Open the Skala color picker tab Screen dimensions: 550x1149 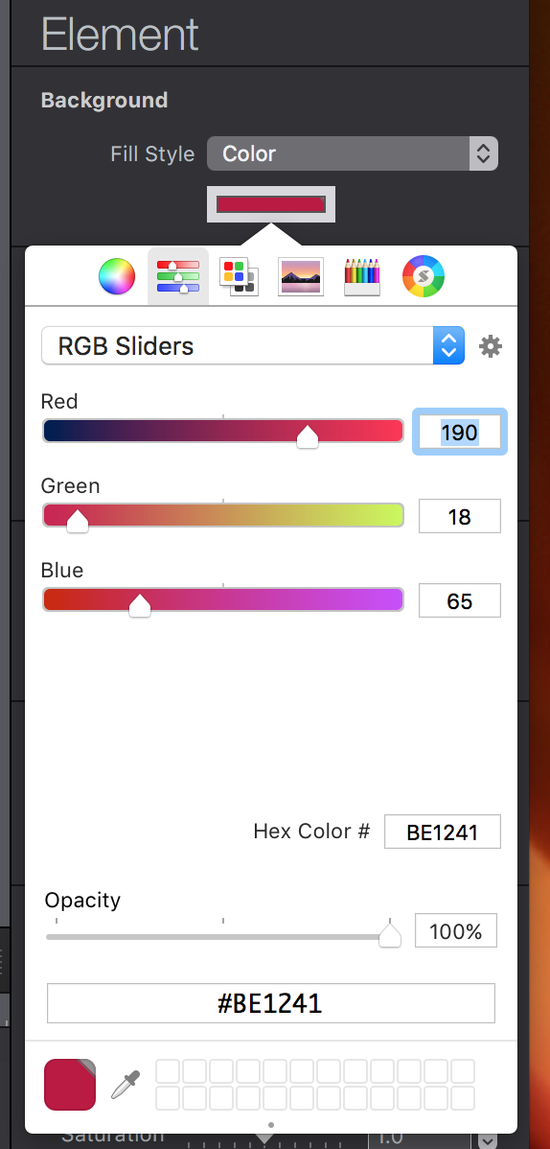point(424,276)
